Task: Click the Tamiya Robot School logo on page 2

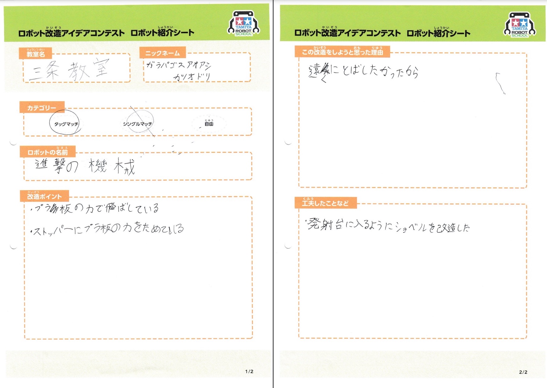Action: [520, 25]
